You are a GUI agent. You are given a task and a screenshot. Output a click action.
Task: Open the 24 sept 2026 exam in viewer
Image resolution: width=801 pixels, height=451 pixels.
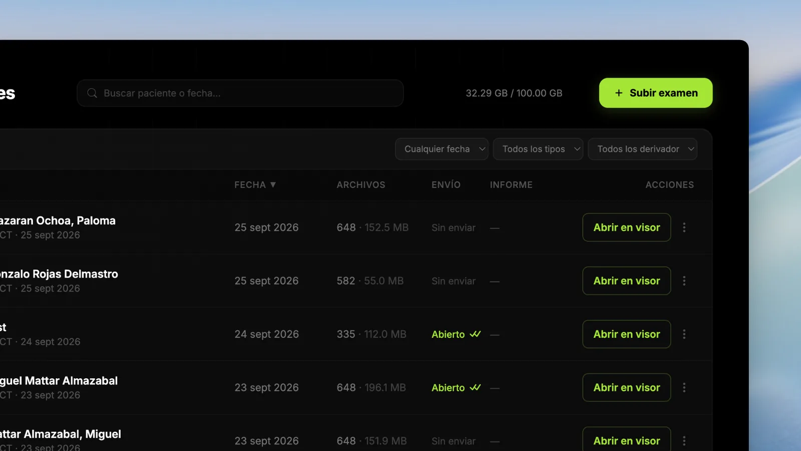click(x=627, y=334)
